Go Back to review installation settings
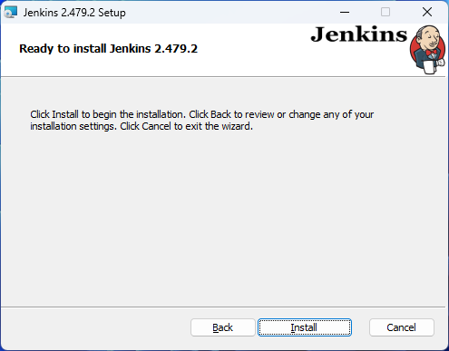The height and width of the screenshot is (351, 449). [223, 327]
